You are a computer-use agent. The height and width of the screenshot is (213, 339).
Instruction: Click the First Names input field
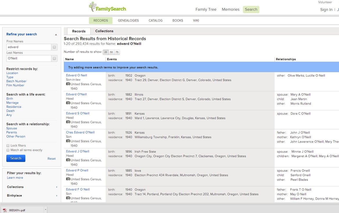tap(29, 47)
